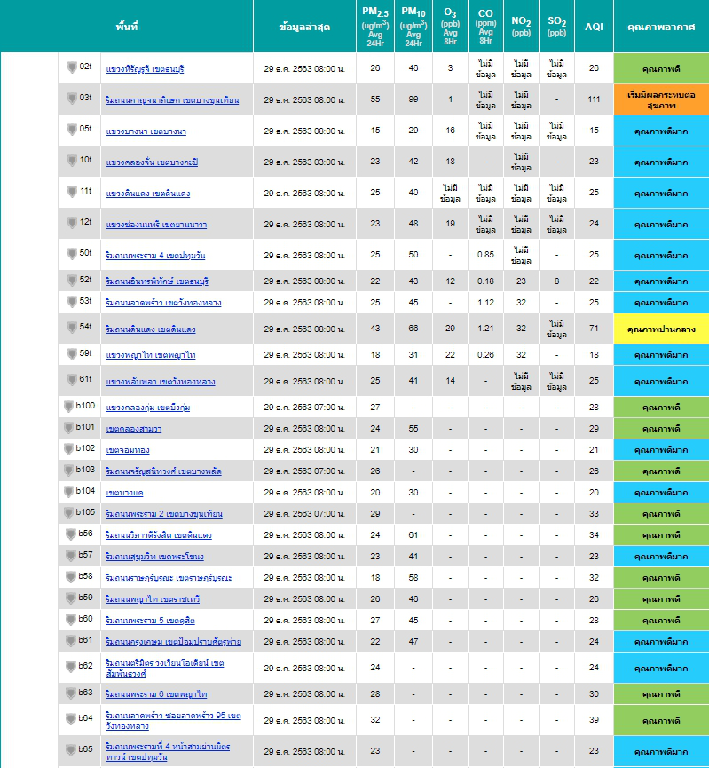Click the orange air quality cell for 03t
Viewport: 709px width, 768px height.
pyautogui.click(x=661, y=100)
